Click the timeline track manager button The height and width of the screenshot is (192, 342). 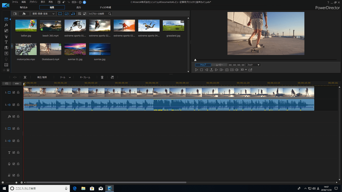tap(7, 83)
